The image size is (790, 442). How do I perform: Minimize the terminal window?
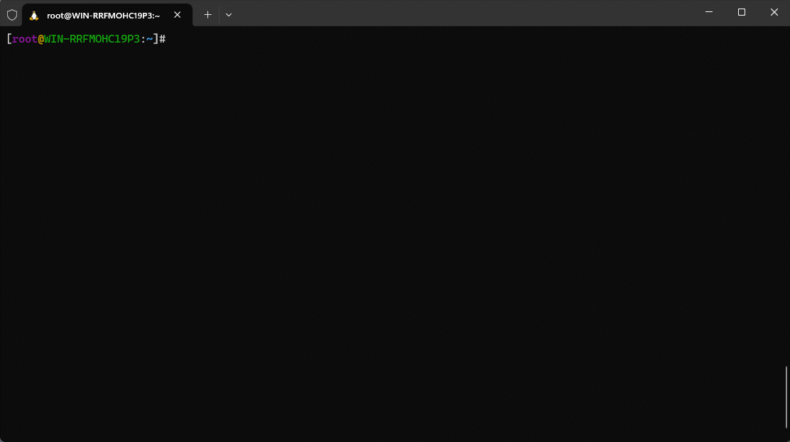[709, 12]
